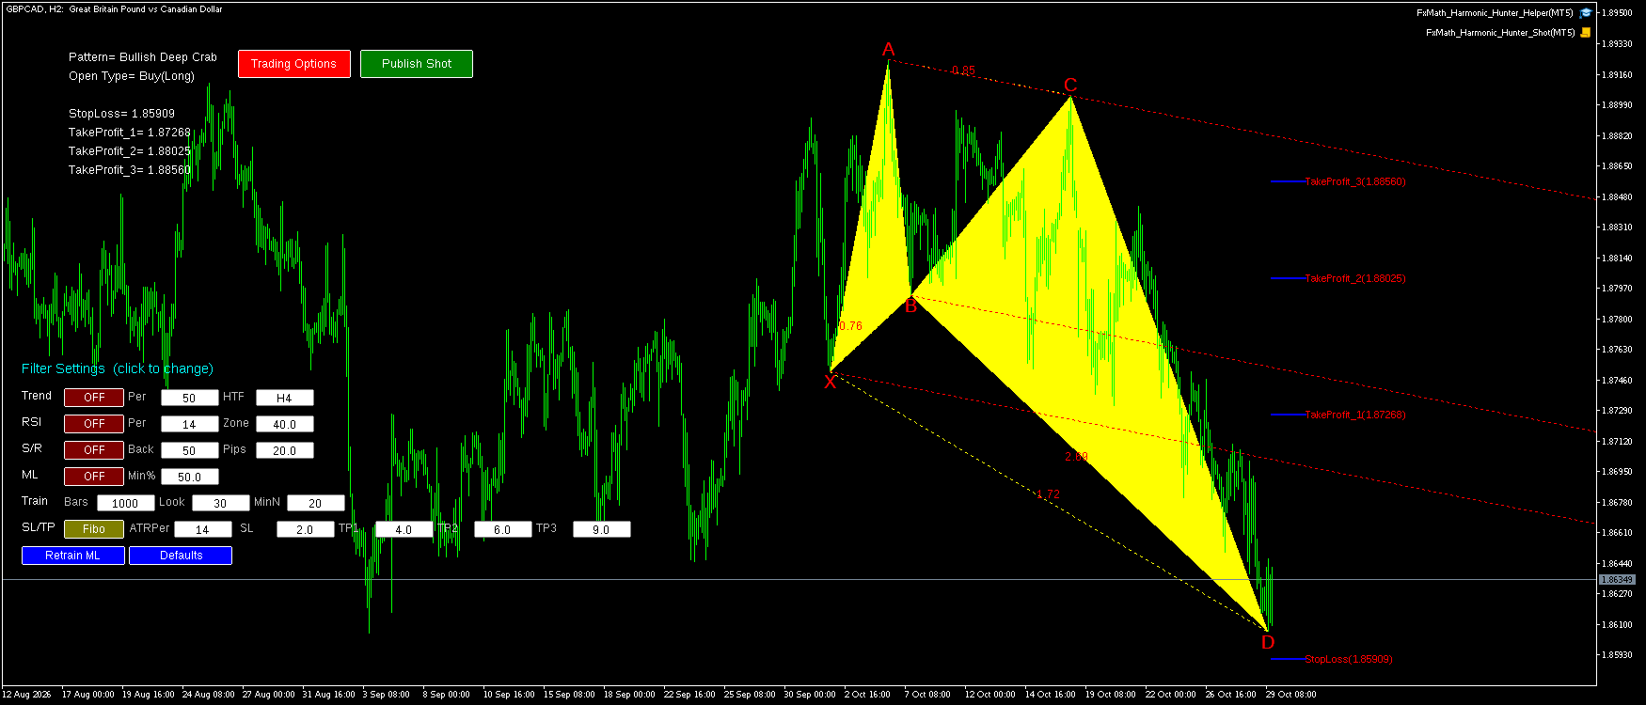Click the TakeProfit_1(1.87268) chart label
The height and width of the screenshot is (705, 1646).
[1355, 415]
